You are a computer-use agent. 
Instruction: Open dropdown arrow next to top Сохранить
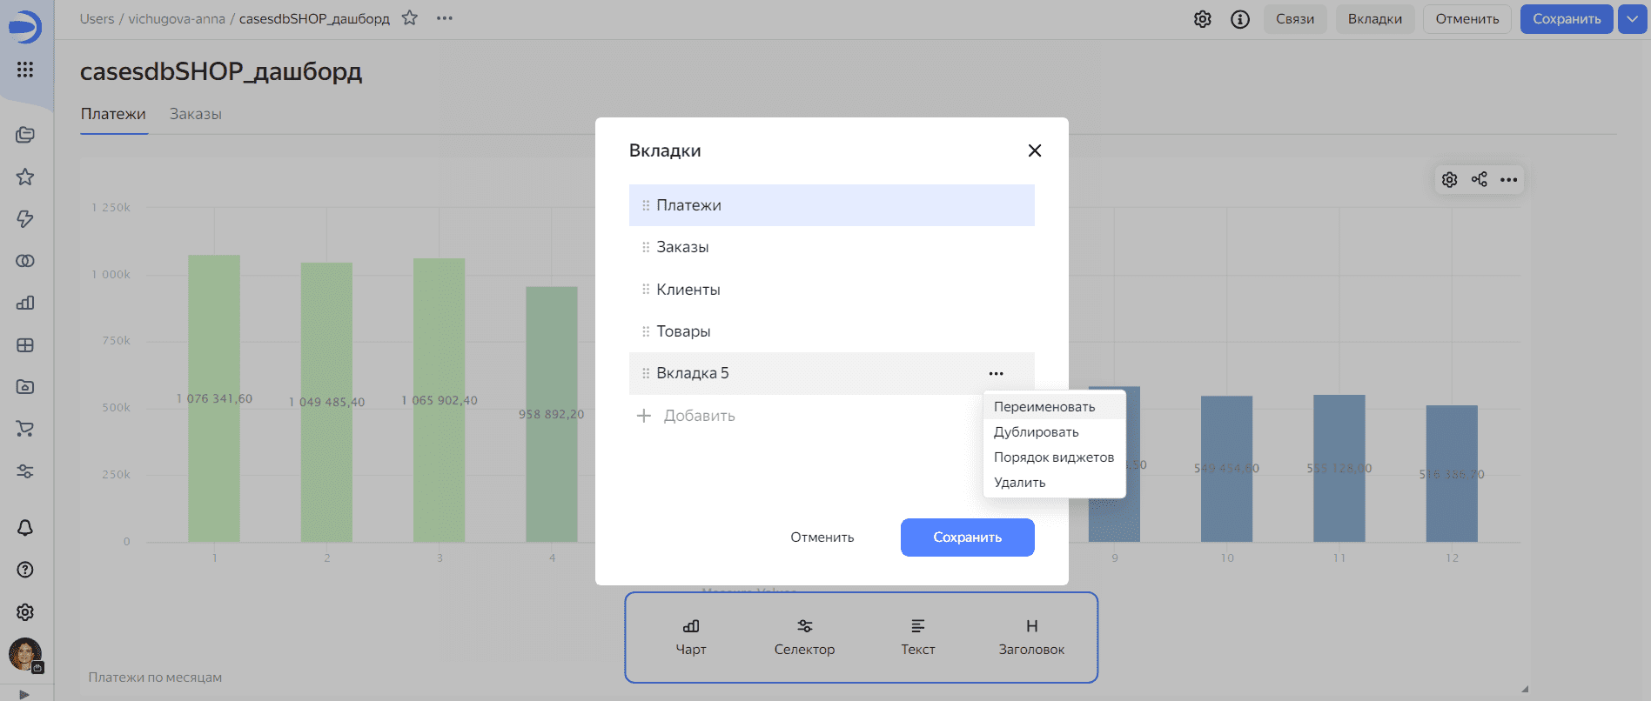tap(1632, 19)
